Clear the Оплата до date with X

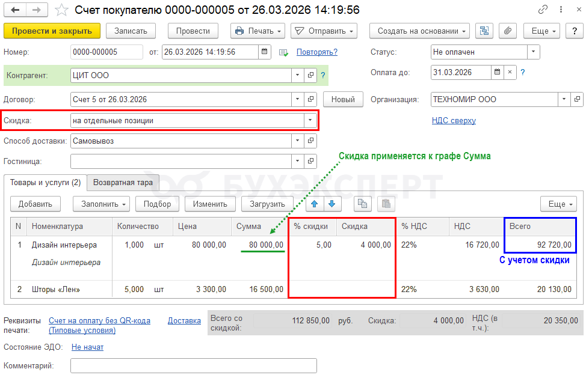click(510, 72)
